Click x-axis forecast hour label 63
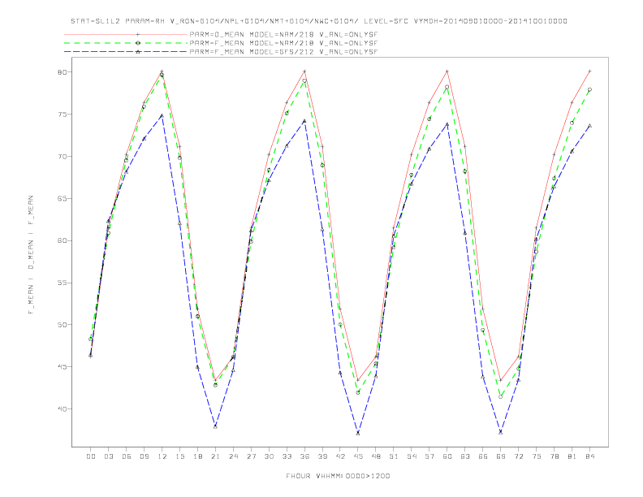Viewport: 643px width, 497px height. click(x=465, y=456)
